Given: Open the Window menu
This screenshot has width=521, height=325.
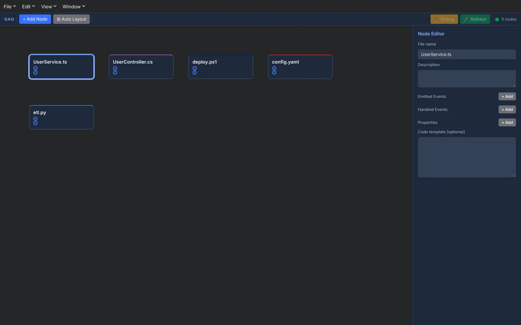Looking at the screenshot, I should pos(73,6).
